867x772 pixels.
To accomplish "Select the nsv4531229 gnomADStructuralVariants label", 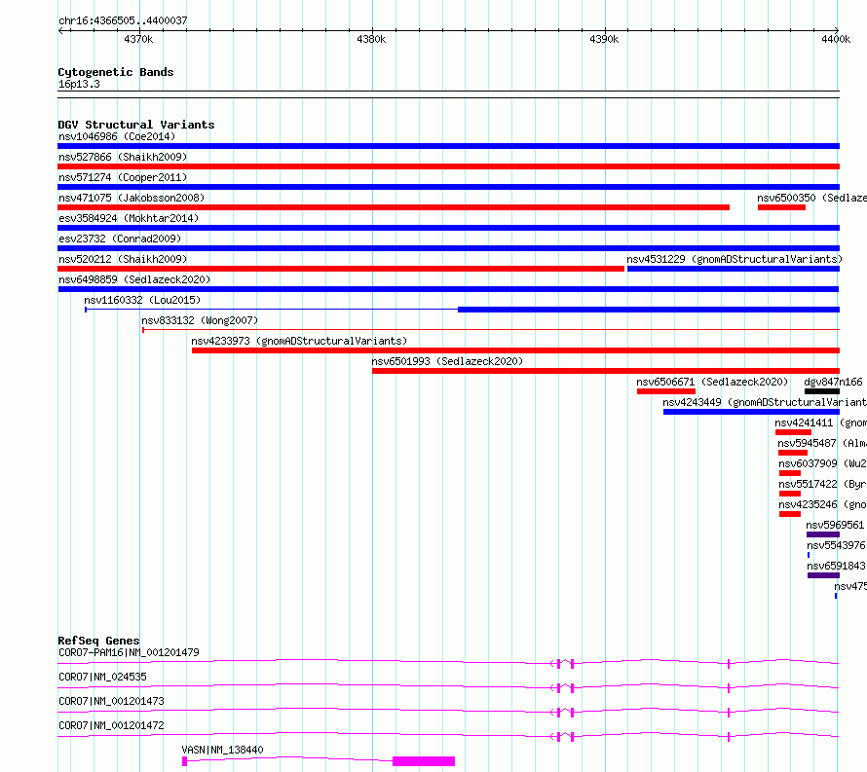I will (735, 259).
